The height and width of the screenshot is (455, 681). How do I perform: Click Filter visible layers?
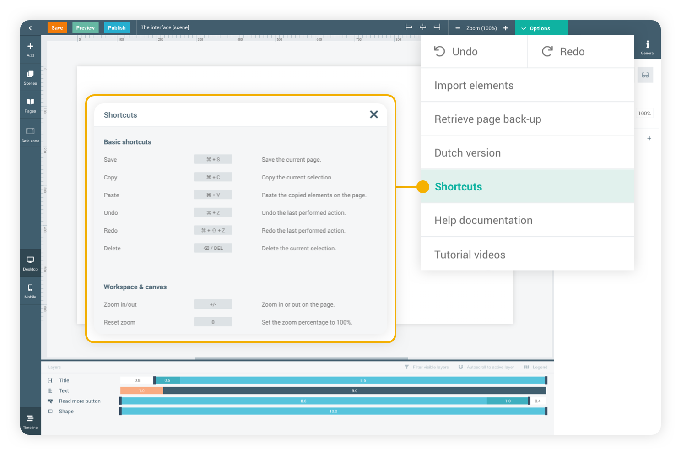coord(427,367)
